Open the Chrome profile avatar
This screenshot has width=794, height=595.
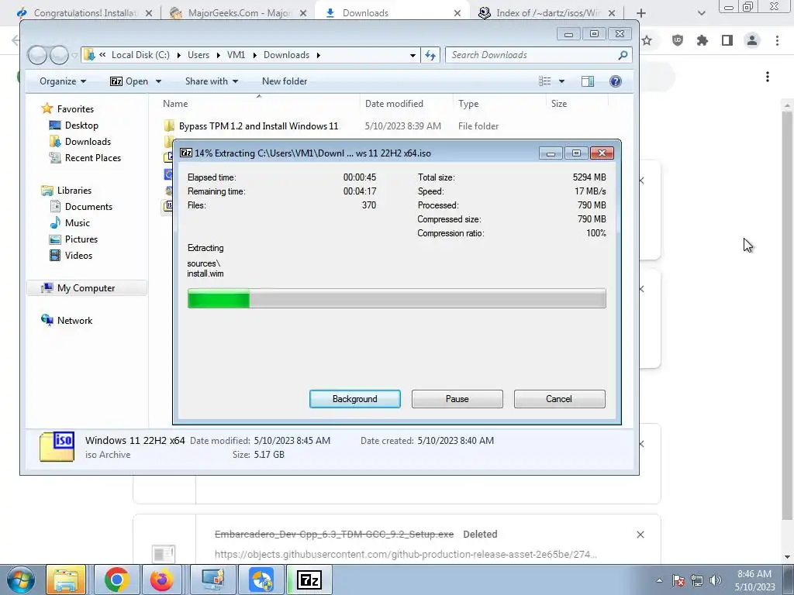pyautogui.click(x=752, y=40)
